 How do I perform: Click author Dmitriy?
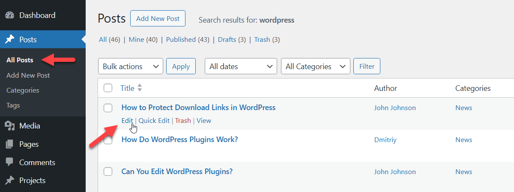pyautogui.click(x=386, y=140)
